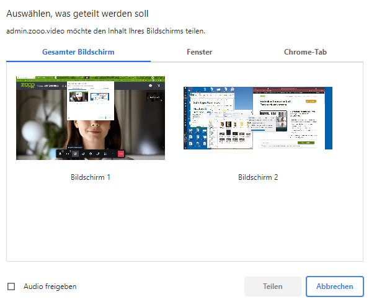Cancel sharing with the Abbrechen button

(x=335, y=286)
